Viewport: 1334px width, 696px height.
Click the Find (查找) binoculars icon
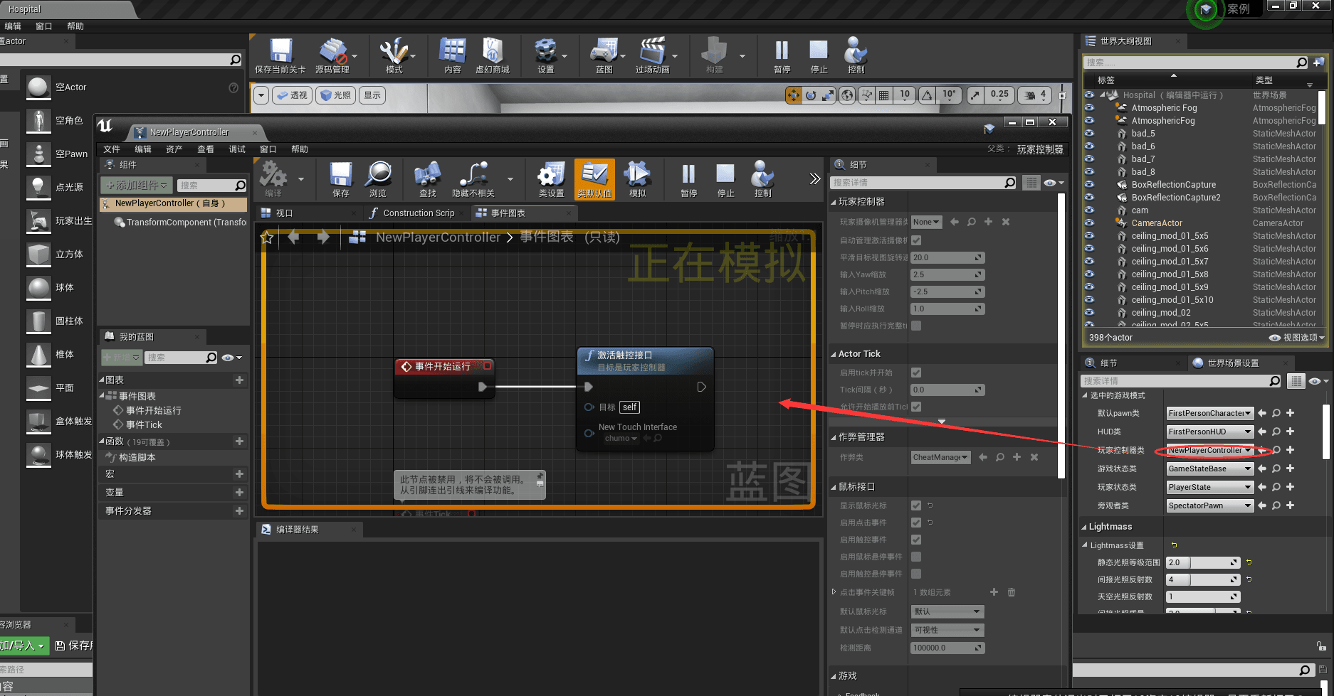[427, 179]
